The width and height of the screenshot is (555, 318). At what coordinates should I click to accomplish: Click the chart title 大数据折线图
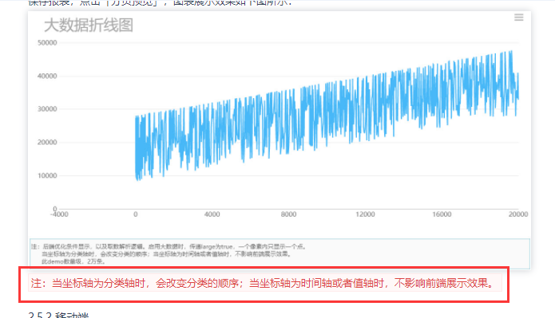(x=89, y=26)
